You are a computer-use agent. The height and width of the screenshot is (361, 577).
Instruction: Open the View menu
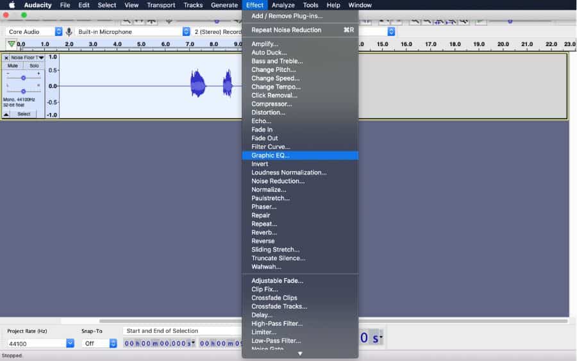click(x=131, y=5)
